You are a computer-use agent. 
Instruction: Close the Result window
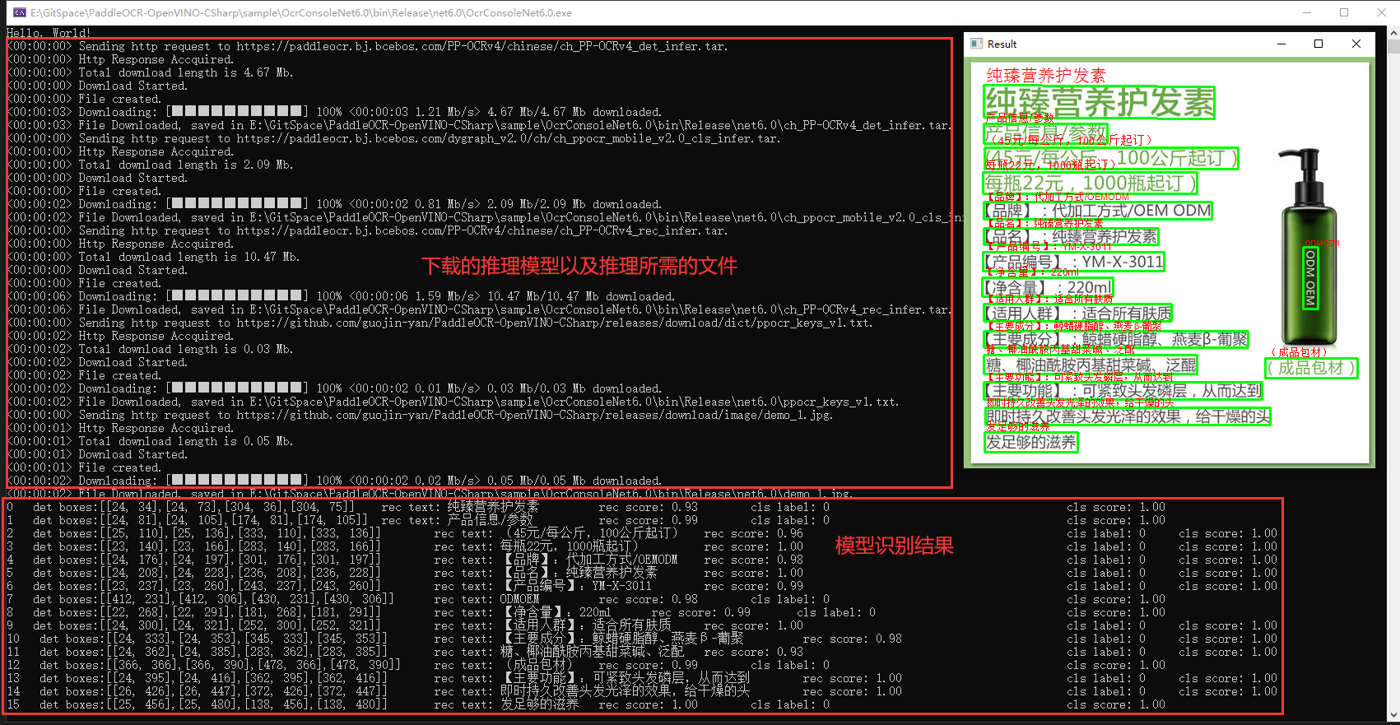pos(1356,44)
